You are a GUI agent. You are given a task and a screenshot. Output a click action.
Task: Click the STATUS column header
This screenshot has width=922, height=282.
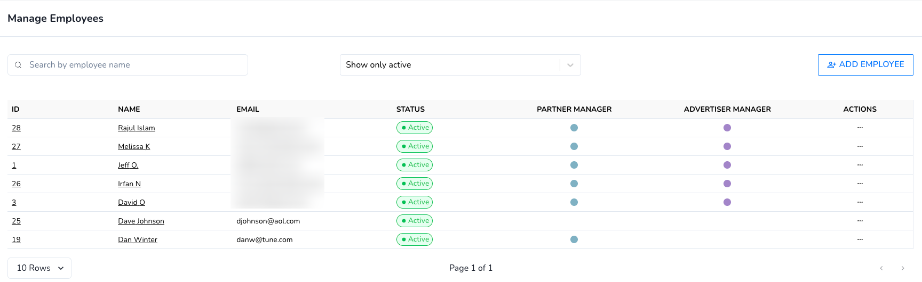410,109
